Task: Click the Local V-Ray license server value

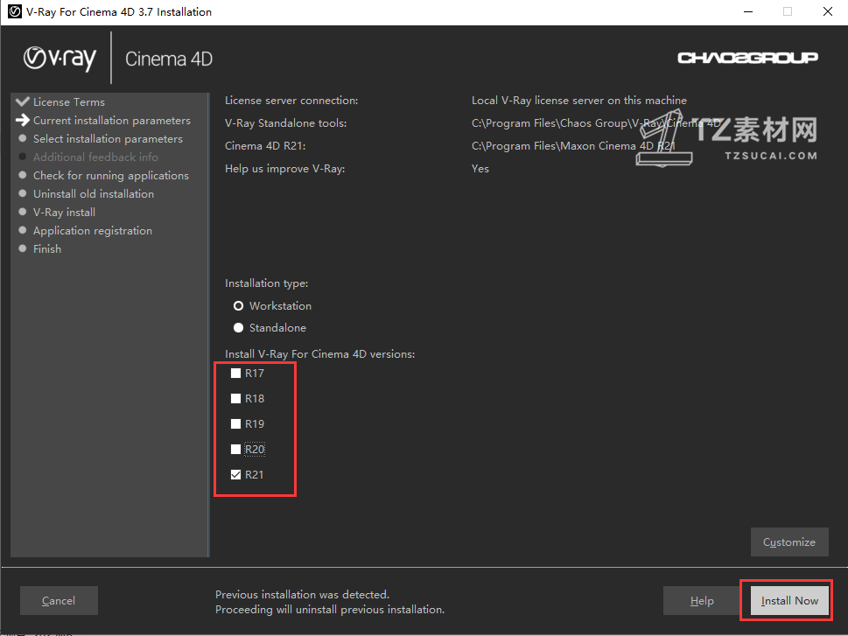Action: (x=579, y=101)
